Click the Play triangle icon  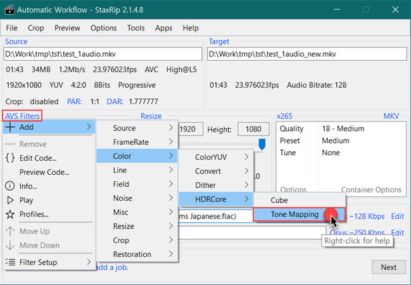point(10,200)
